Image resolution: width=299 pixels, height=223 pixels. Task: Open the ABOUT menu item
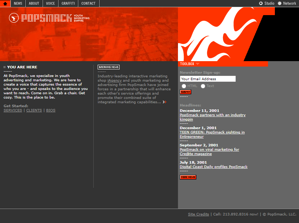click(34, 4)
